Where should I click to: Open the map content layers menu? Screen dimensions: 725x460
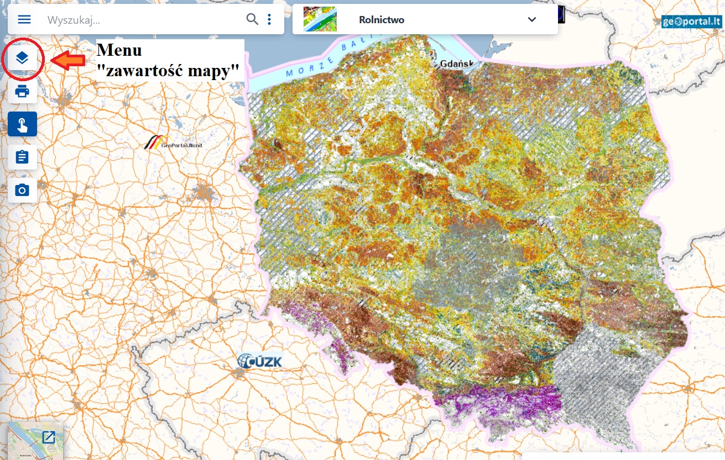click(x=22, y=58)
